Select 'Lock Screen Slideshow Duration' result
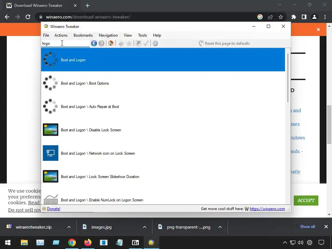Image resolution: width=332 pixels, height=249 pixels. point(163,176)
